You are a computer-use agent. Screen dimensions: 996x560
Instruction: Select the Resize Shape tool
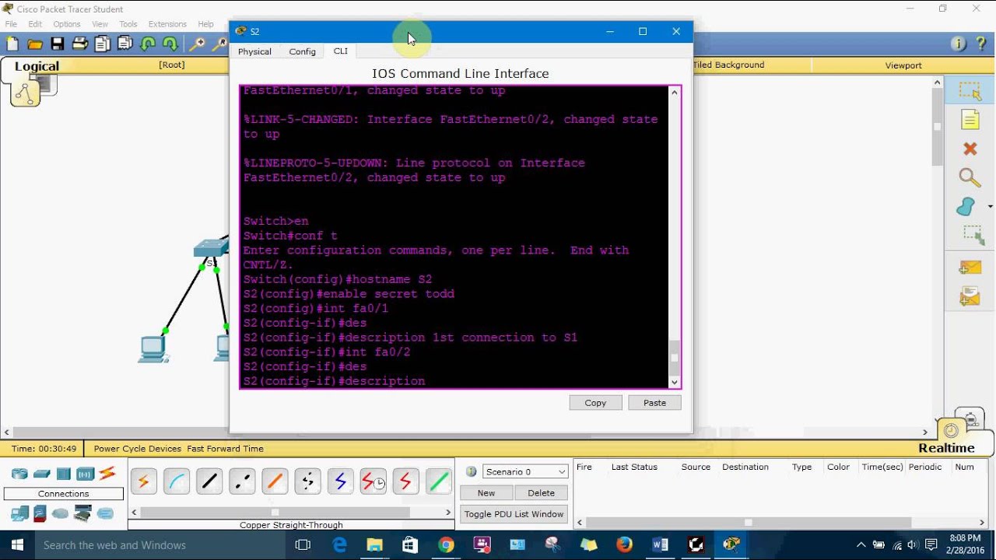tap(972, 234)
